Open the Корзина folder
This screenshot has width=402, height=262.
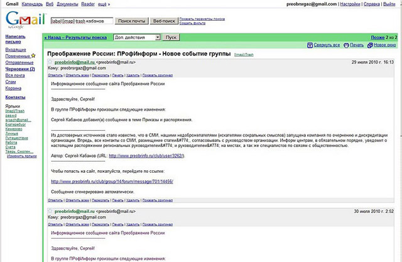tap(13, 88)
